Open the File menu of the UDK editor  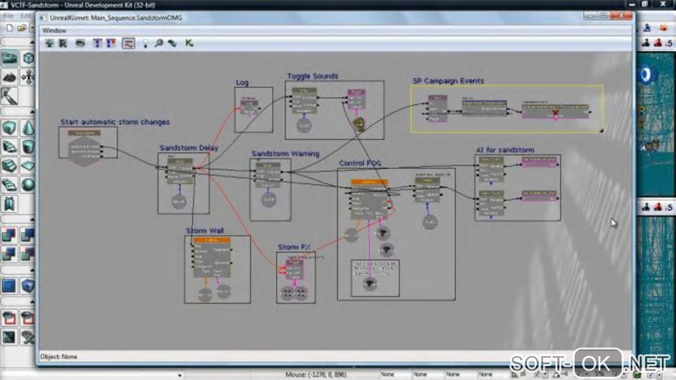[8, 16]
